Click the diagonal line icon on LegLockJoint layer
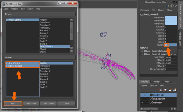 151,99
